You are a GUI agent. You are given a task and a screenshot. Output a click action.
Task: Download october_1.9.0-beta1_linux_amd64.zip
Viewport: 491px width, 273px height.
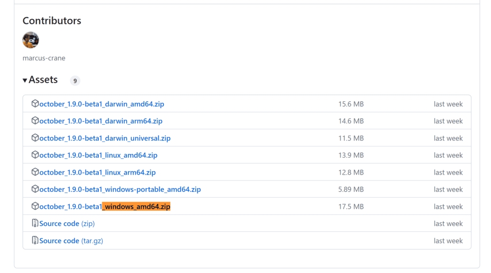[98, 155]
